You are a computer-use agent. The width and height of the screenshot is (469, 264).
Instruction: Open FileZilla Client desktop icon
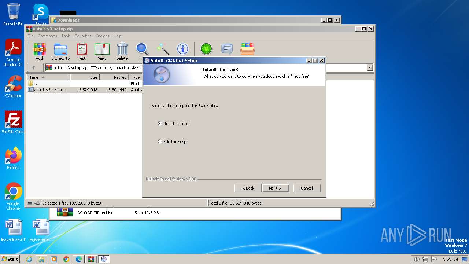coord(13,122)
